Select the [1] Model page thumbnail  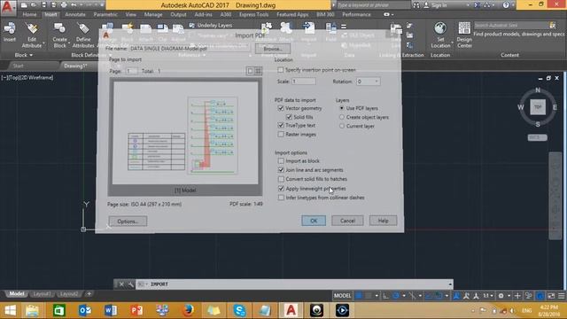point(185,136)
